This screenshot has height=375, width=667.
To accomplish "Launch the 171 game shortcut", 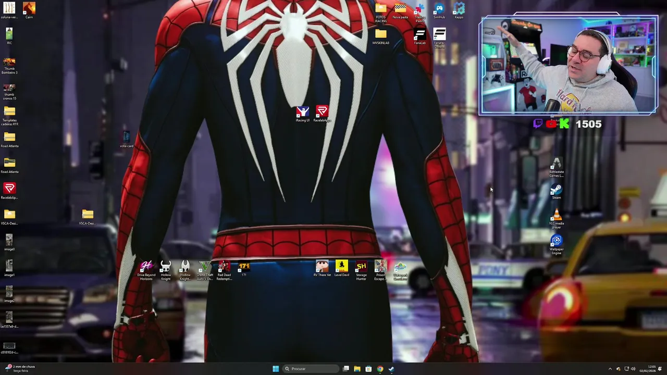I will (x=244, y=269).
